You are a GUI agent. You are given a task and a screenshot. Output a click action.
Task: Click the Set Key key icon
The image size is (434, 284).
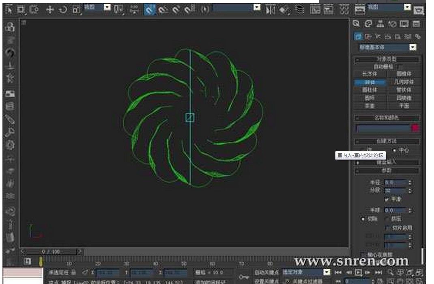click(x=244, y=277)
